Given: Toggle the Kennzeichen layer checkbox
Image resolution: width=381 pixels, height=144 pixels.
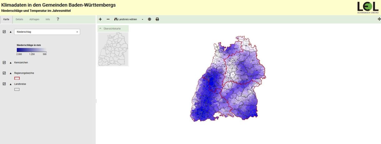Looking at the screenshot, I should [x=4, y=63].
